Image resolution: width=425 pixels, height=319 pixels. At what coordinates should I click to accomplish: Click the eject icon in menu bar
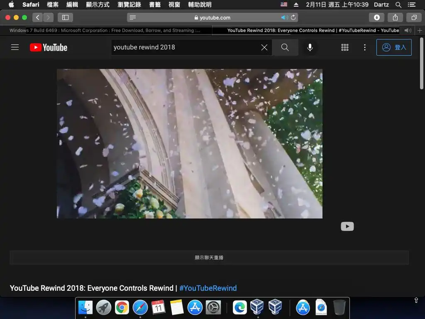point(296,4)
